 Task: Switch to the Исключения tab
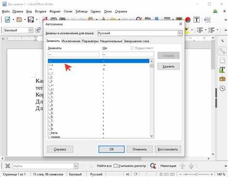[71, 41]
